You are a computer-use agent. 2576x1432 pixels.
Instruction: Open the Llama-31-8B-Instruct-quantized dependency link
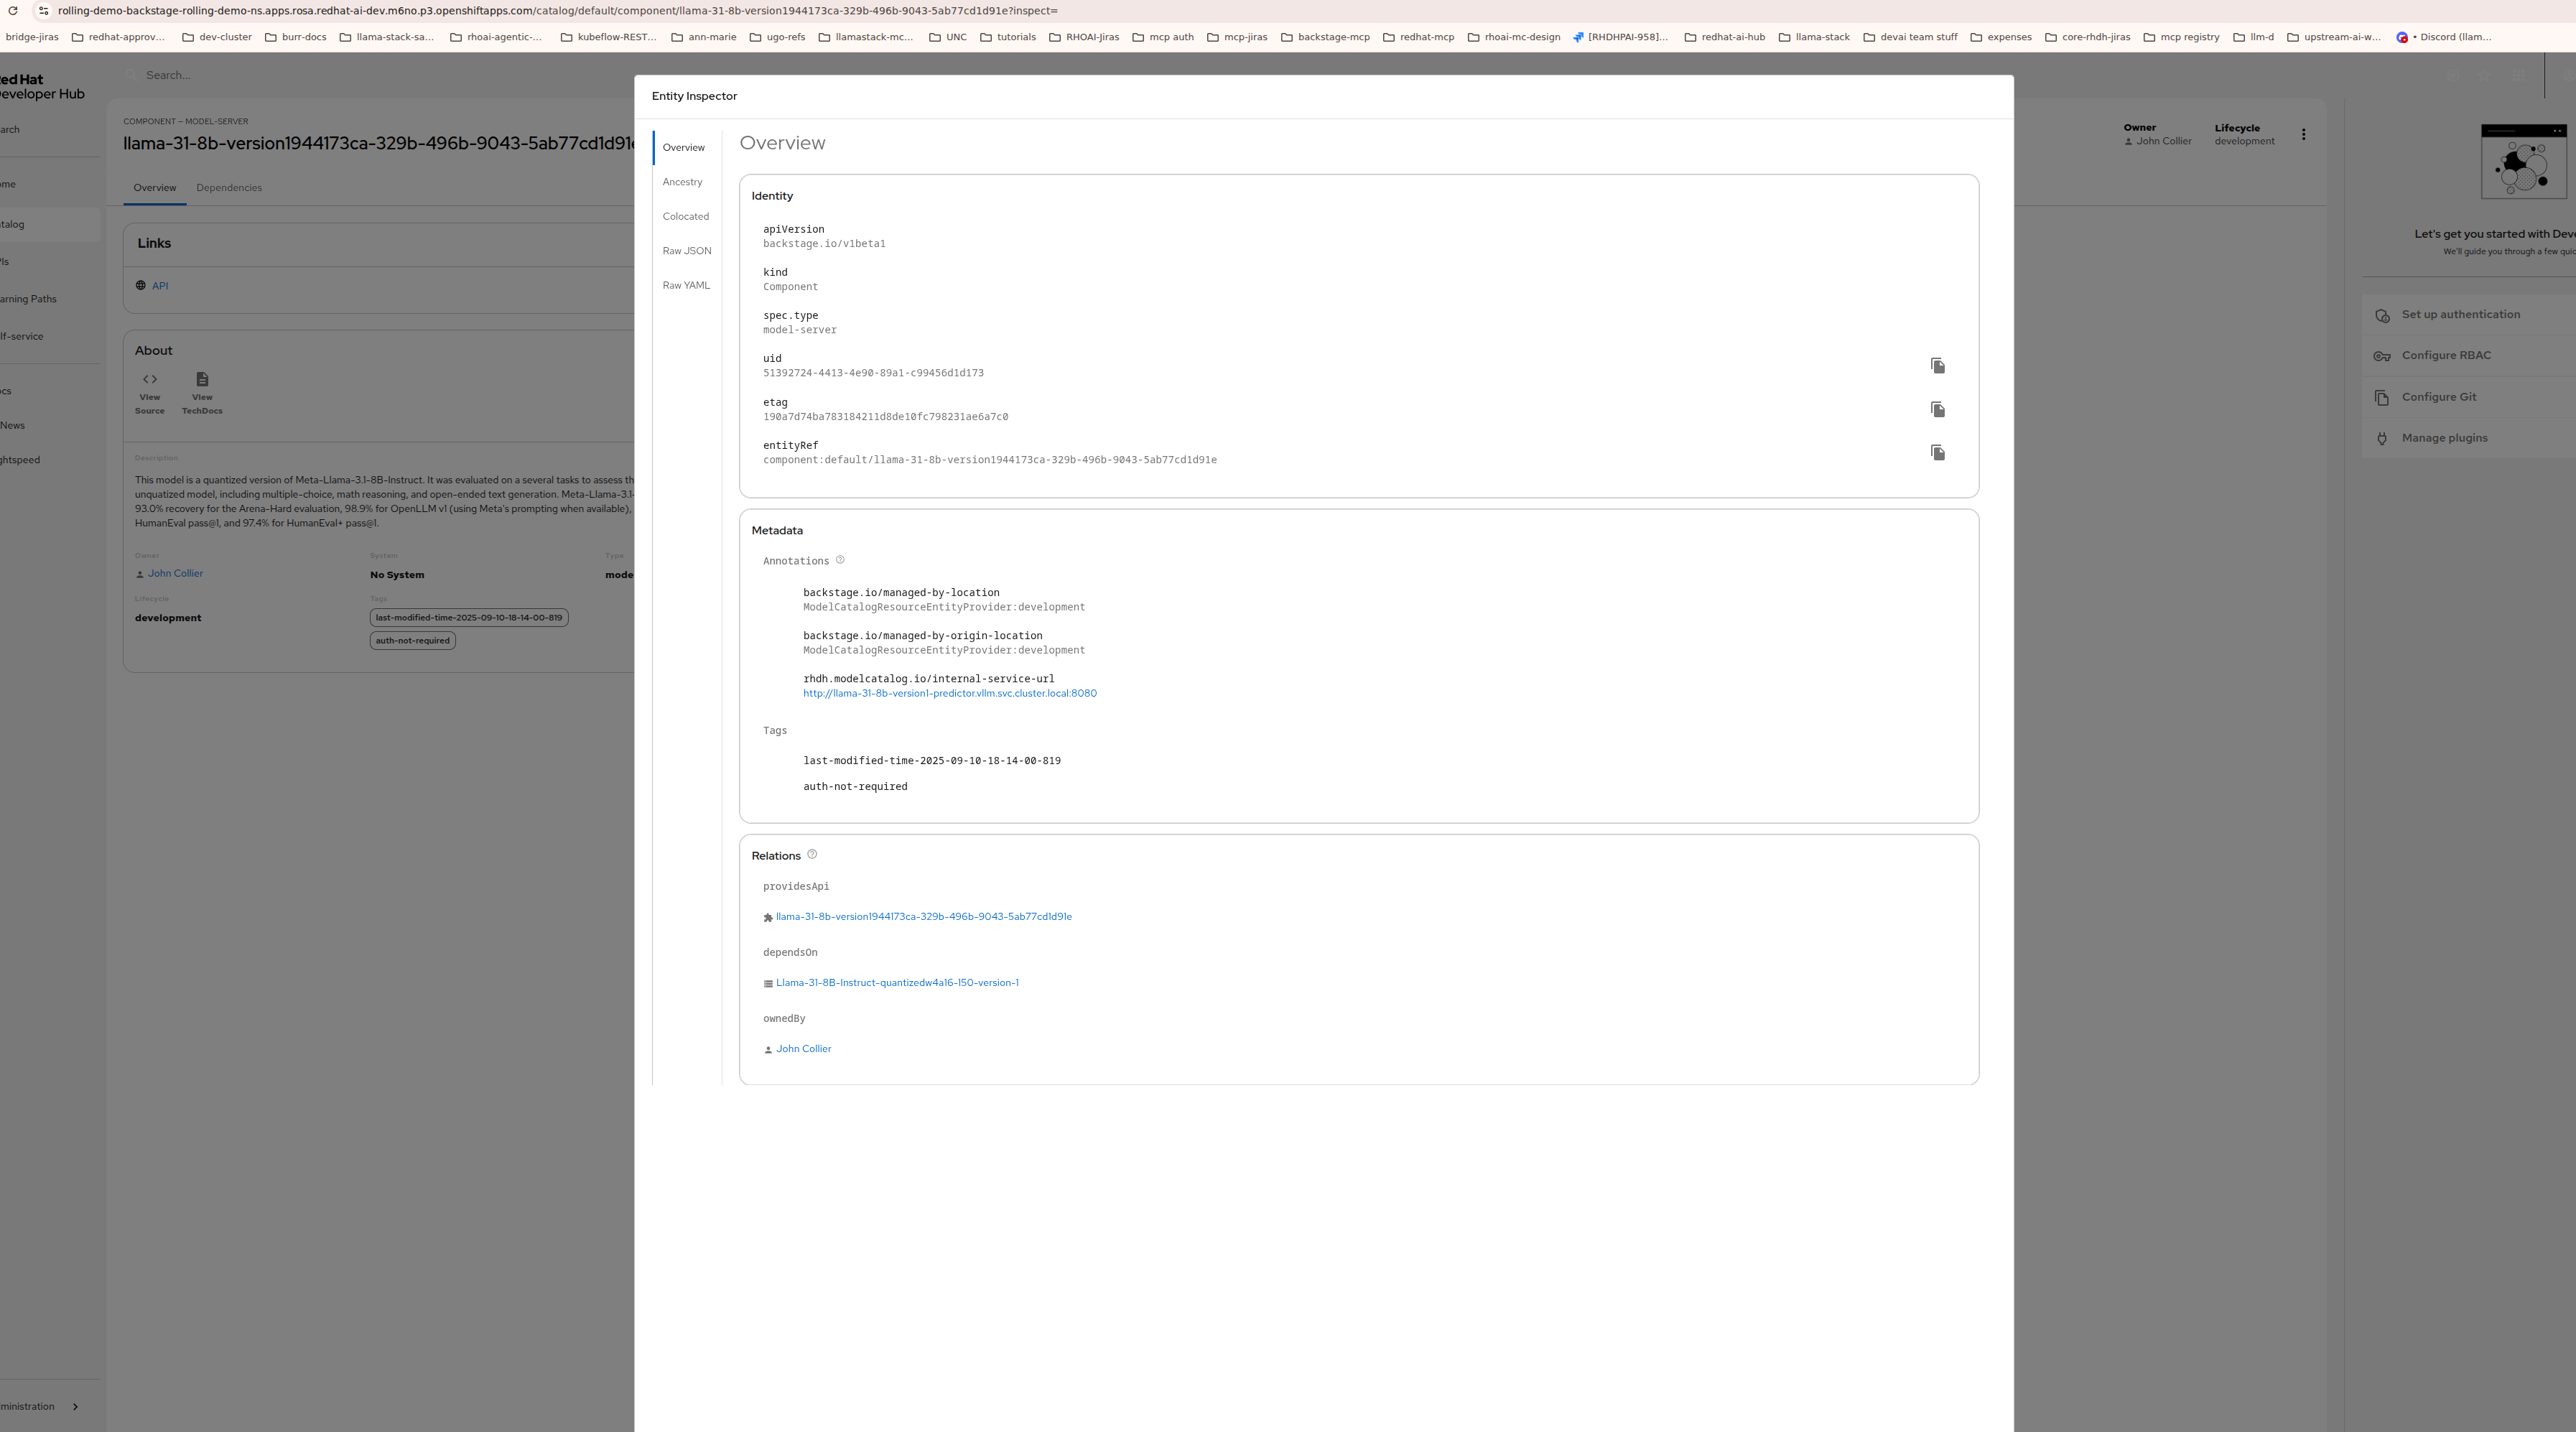pos(896,982)
